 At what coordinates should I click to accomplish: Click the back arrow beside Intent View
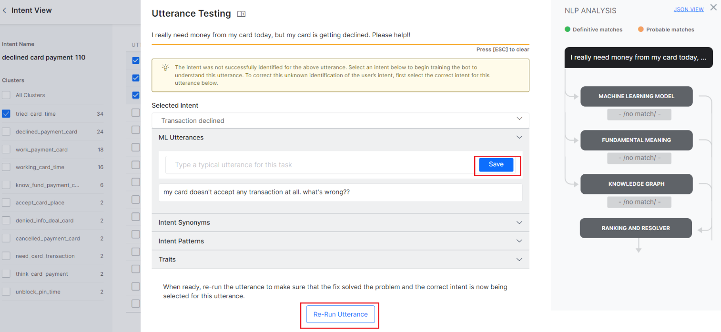pyautogui.click(x=5, y=10)
